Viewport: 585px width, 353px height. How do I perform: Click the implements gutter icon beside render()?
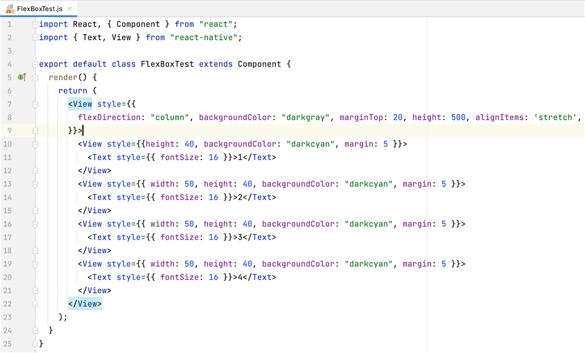(x=21, y=78)
